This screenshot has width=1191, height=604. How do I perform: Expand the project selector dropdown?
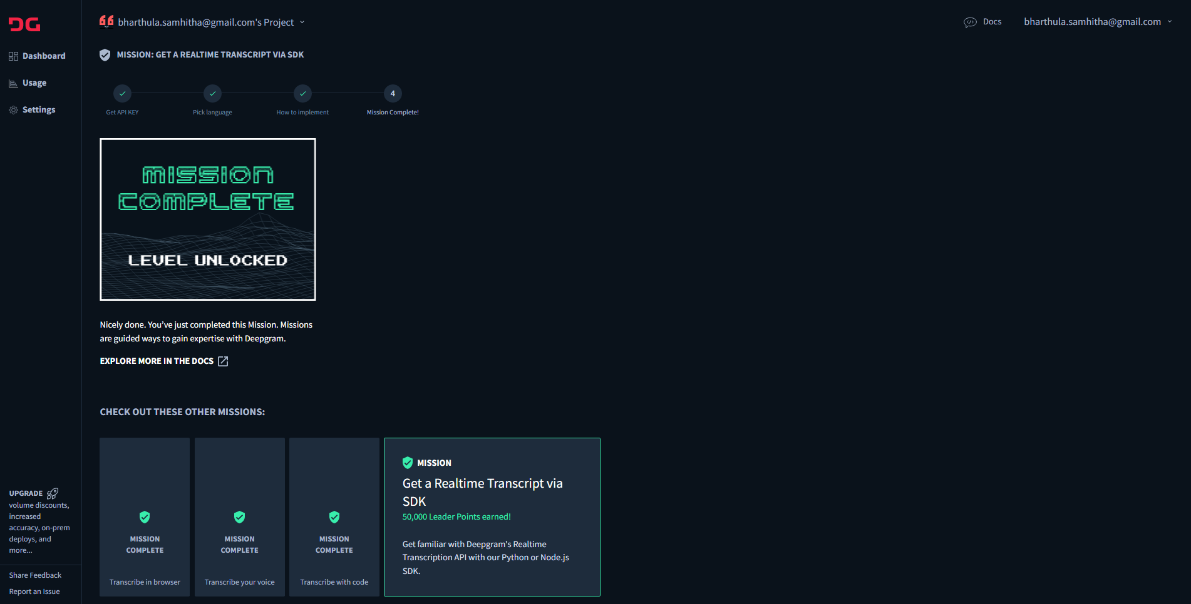click(x=302, y=22)
